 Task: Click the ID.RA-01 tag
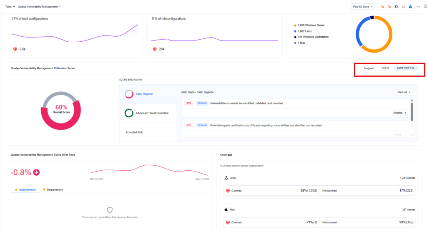pyautogui.click(x=202, y=103)
